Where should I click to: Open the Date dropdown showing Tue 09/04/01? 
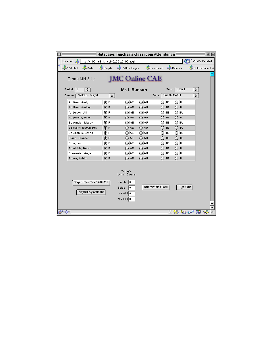[x=180, y=96]
